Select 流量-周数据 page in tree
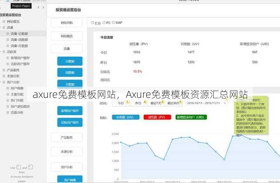This screenshot has width=280, height=183. coord(19,40)
